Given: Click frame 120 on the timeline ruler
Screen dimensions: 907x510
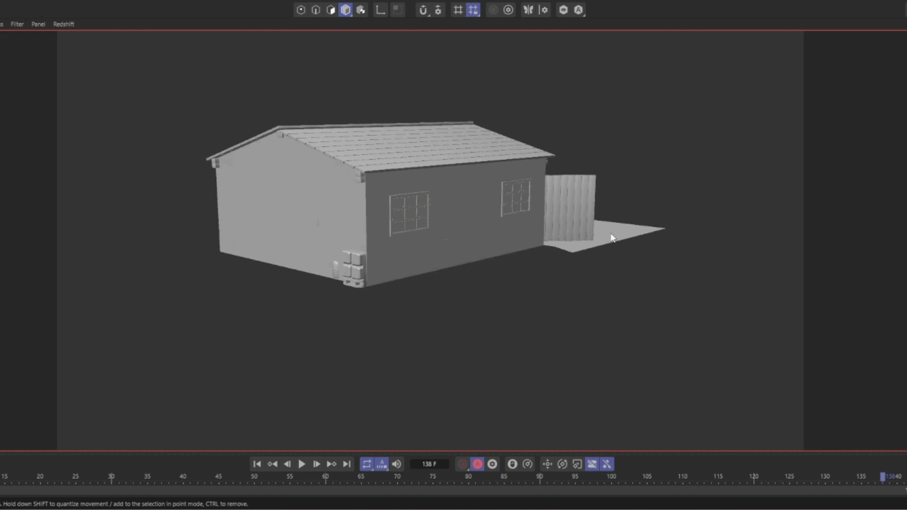Looking at the screenshot, I should pyautogui.click(x=754, y=477).
